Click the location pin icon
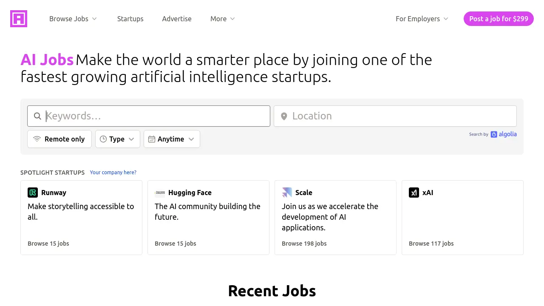This screenshot has height=306, width=544. [284, 116]
